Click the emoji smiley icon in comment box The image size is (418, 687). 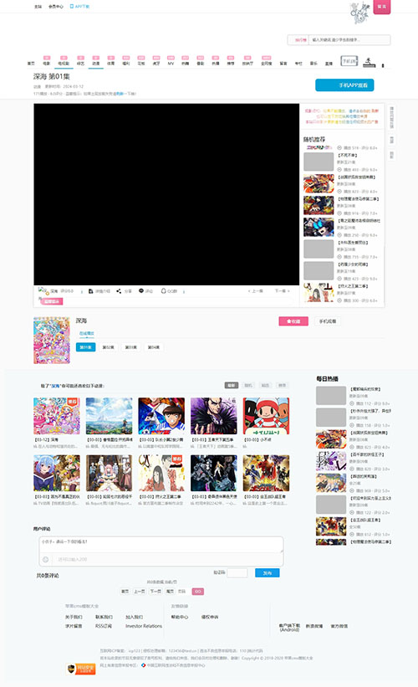(x=45, y=560)
